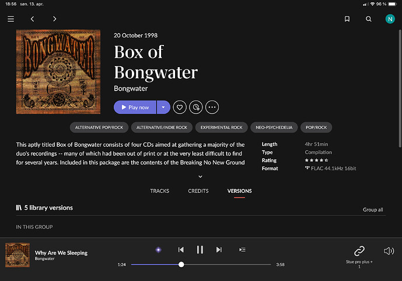
Task: Switch to the Tracks tab
Action: point(159,191)
